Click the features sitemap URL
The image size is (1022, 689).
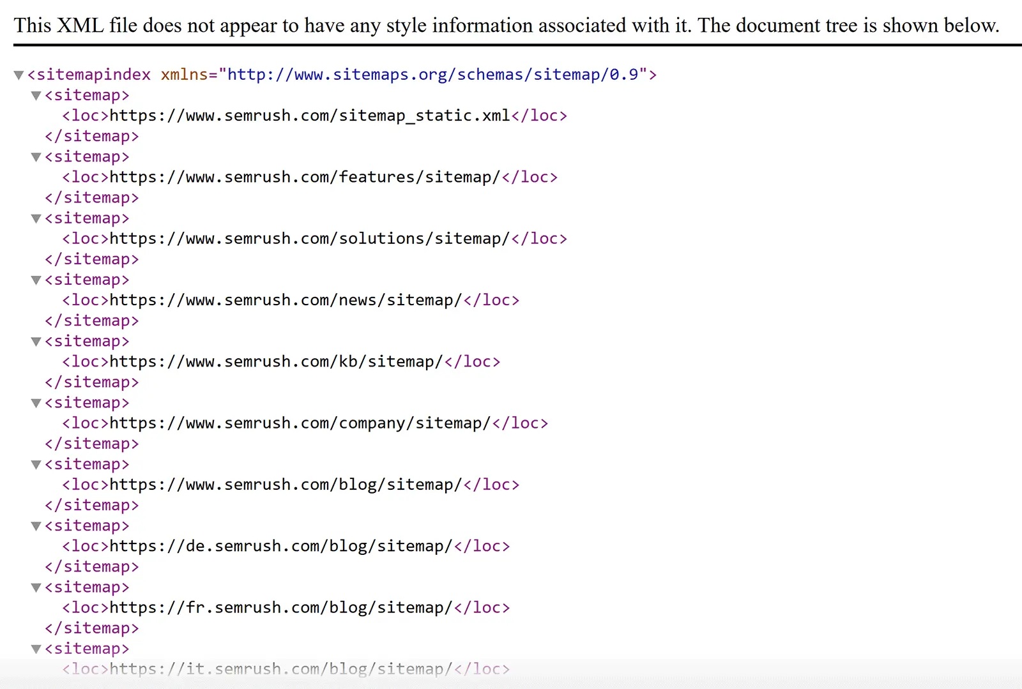tap(305, 177)
